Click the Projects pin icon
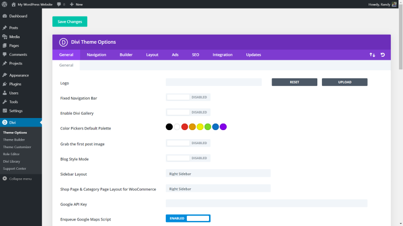This screenshot has width=403, height=226. coord(5,63)
